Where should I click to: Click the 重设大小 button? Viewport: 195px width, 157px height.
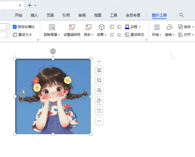(22, 35)
